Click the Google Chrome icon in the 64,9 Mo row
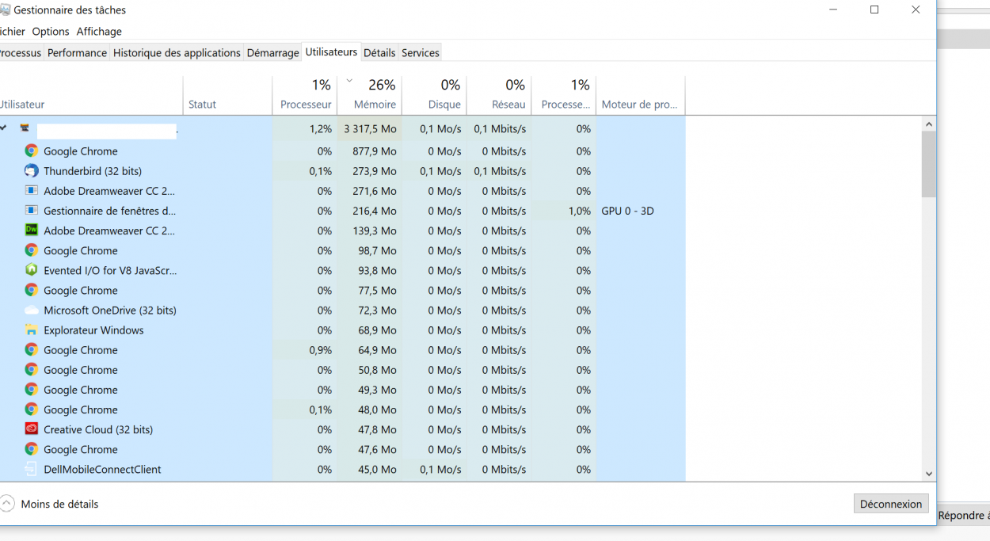 tap(32, 349)
